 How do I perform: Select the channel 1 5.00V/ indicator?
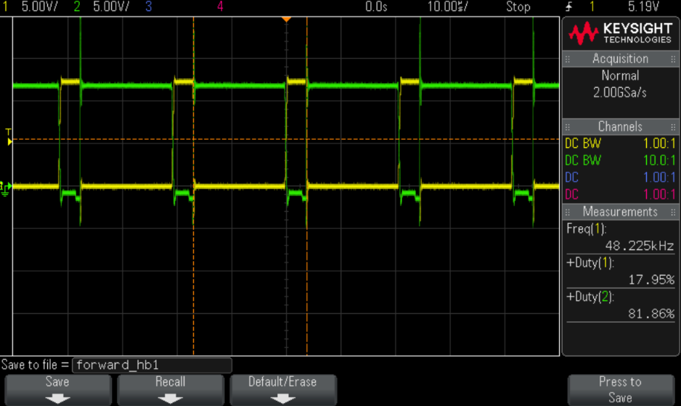coord(29,7)
